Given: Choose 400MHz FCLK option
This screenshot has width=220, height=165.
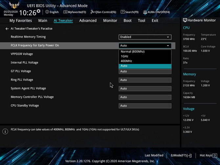Looking at the screenshot, I should (145, 61).
